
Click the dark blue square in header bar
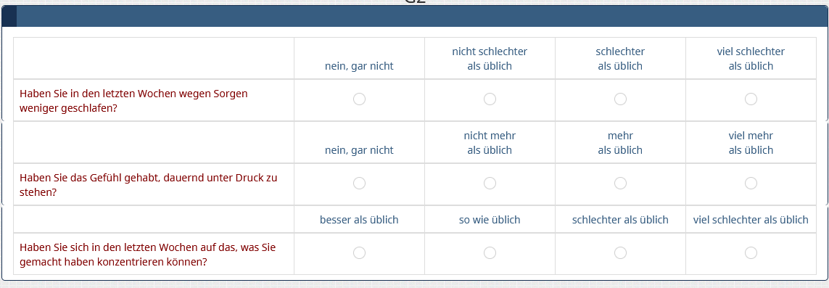pos(9,17)
